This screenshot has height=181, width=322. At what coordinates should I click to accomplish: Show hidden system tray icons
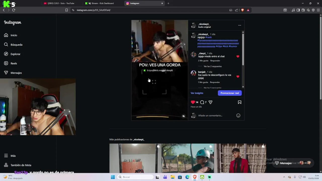284,177
